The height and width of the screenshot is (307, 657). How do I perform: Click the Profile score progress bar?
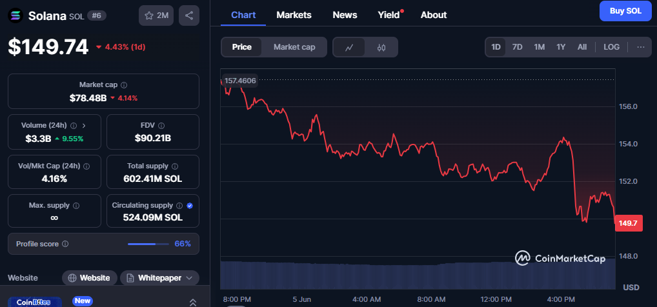tap(148, 244)
